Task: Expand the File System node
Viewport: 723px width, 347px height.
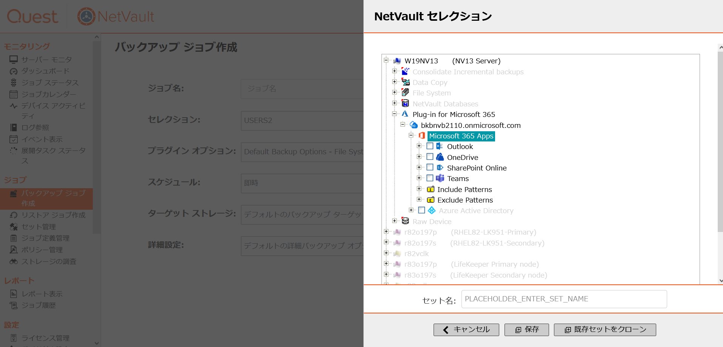Action: [x=394, y=92]
